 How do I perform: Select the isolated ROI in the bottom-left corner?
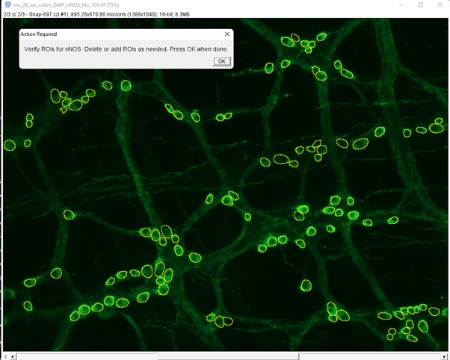pos(28,305)
